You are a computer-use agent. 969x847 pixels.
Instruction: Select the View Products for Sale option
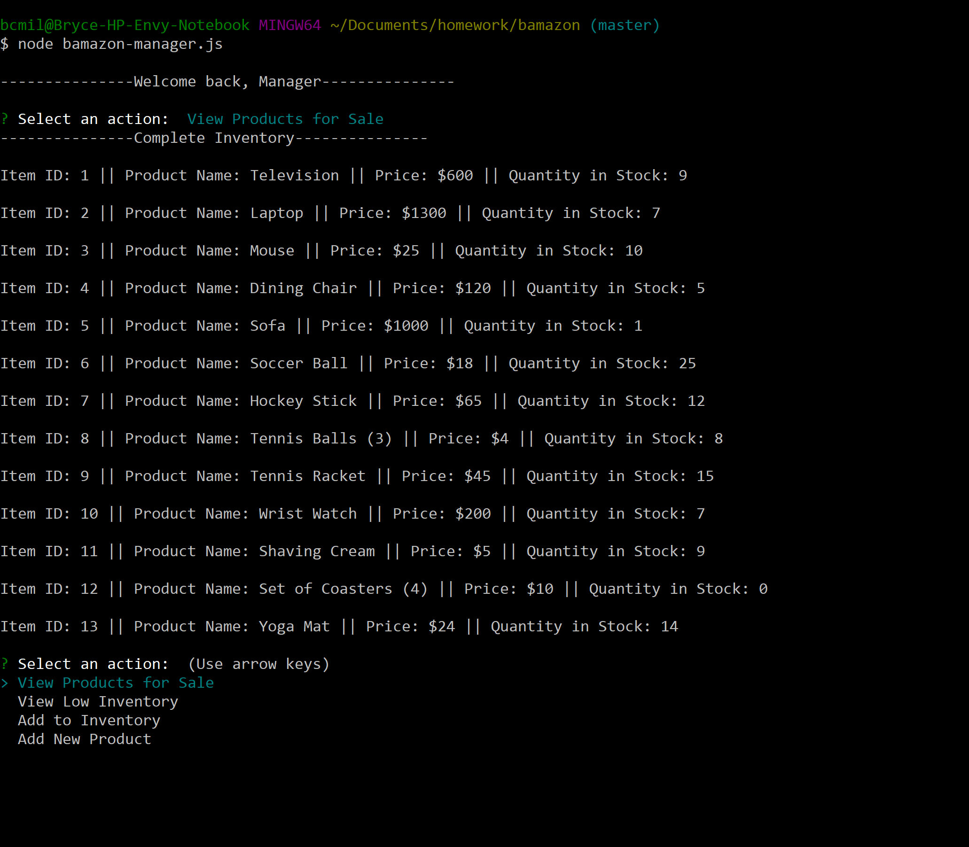coord(116,683)
